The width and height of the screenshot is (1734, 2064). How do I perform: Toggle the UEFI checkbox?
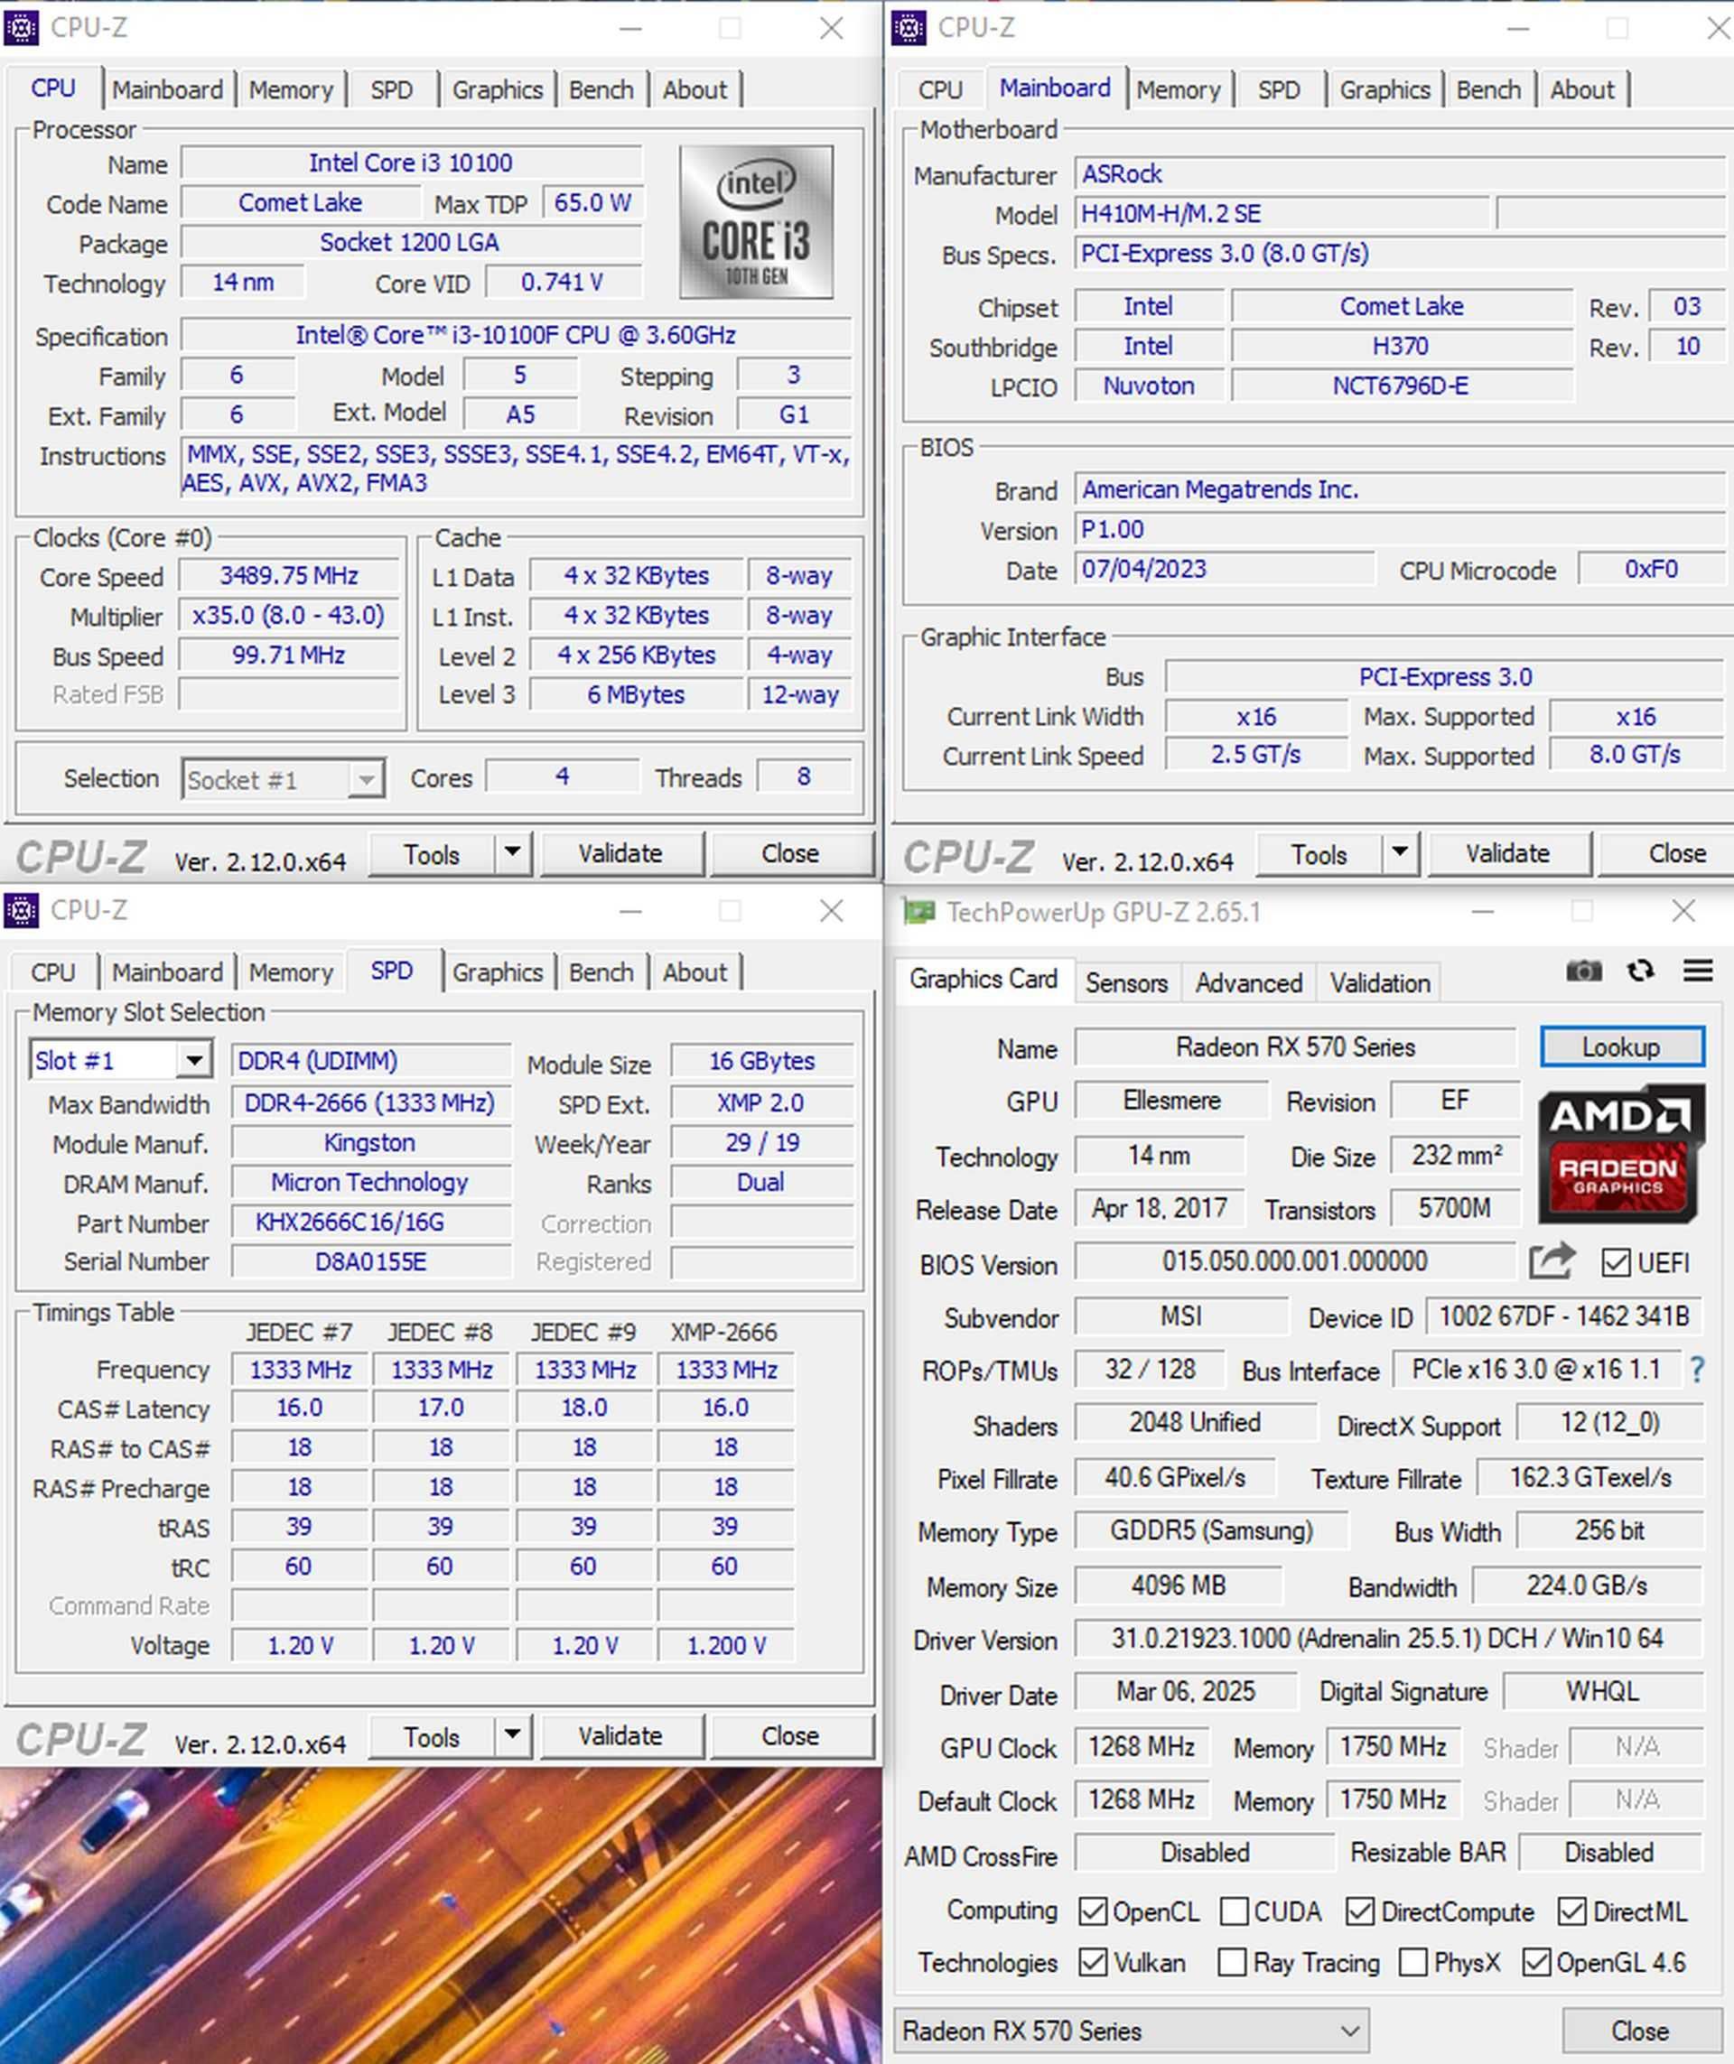(x=1616, y=1263)
